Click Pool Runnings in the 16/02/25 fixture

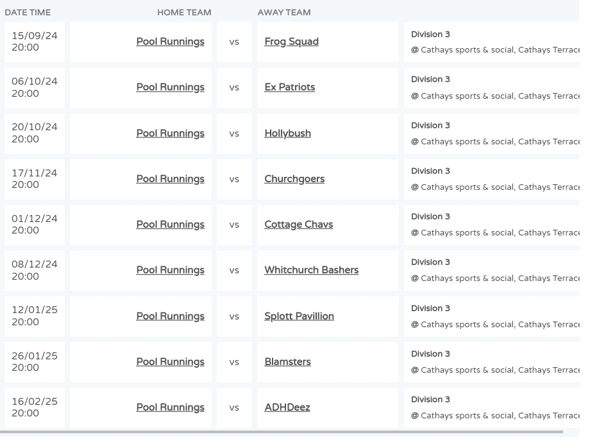[x=171, y=407]
